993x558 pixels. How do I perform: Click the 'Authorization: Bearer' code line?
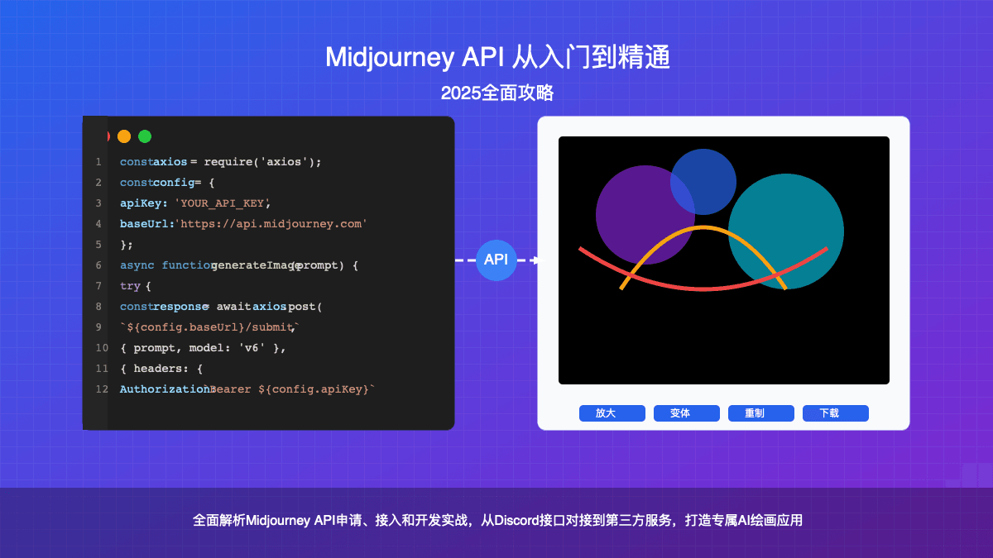tap(248, 389)
